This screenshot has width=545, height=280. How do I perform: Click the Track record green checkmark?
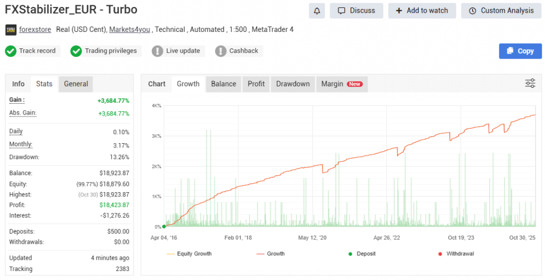[x=11, y=51]
